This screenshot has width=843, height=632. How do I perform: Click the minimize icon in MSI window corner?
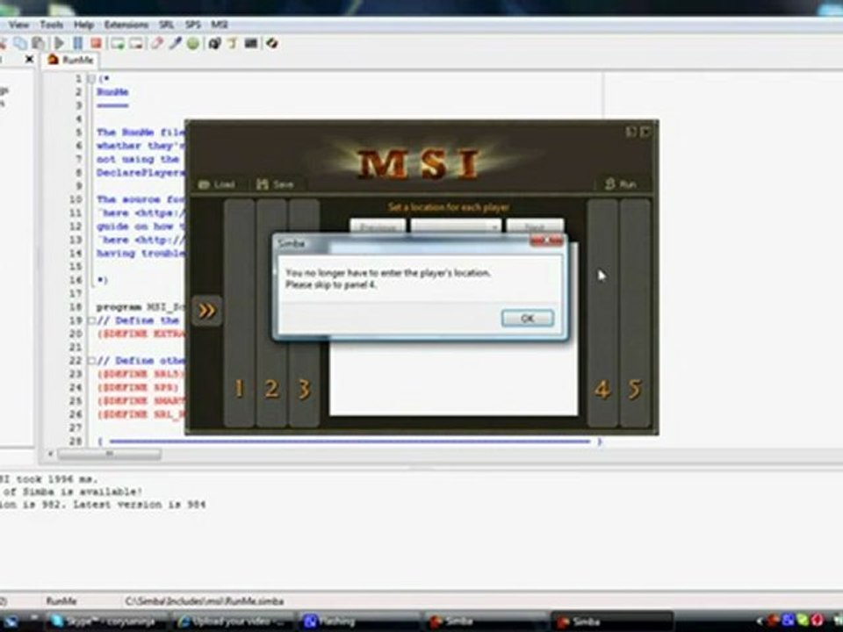(630, 132)
